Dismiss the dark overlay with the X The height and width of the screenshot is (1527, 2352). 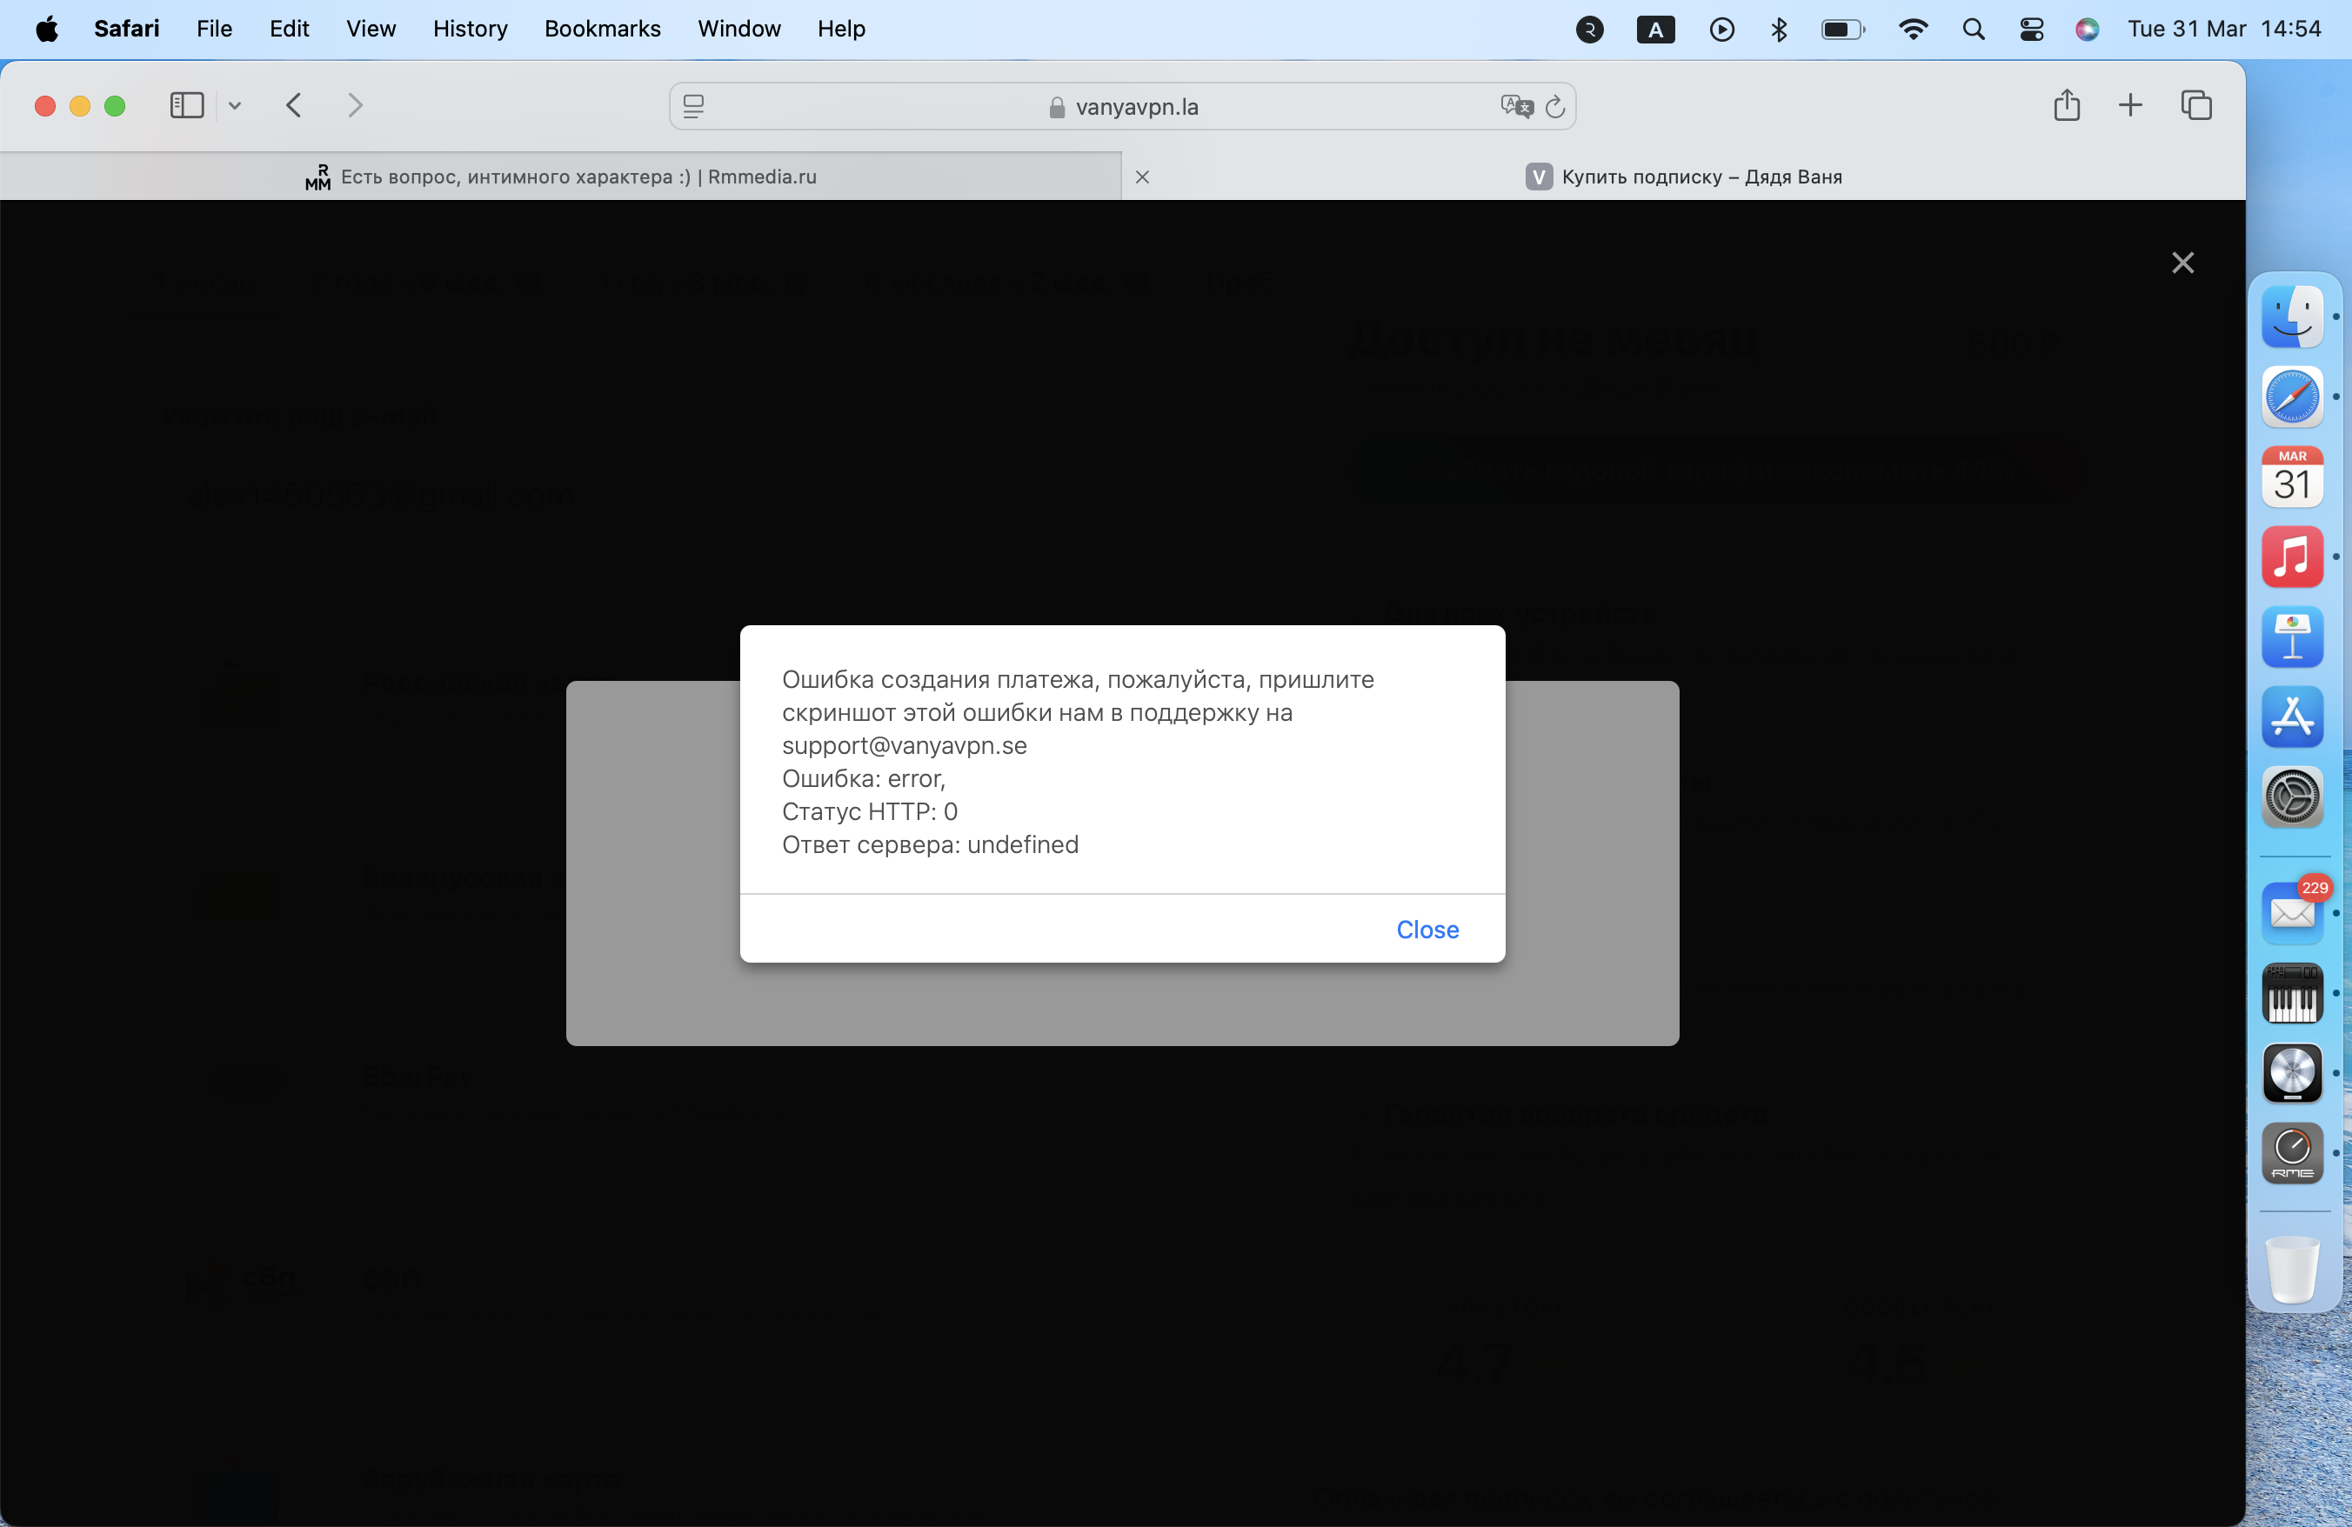coord(2182,263)
